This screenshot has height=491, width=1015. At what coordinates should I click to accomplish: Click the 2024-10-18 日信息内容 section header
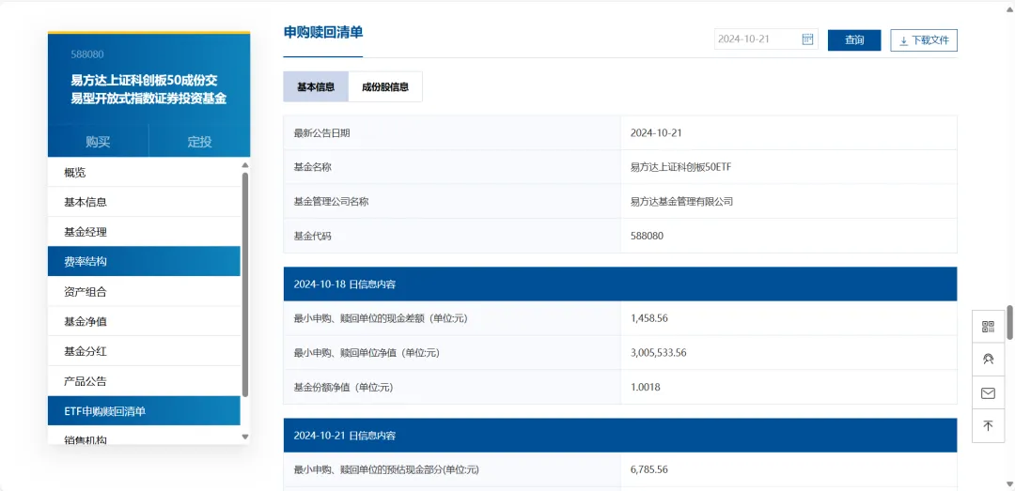(620, 284)
